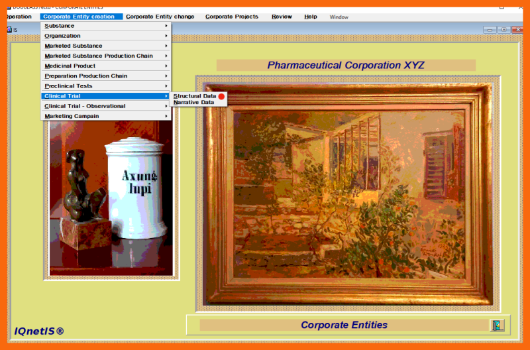Expand Preparation Production Chain submenu
530x350 pixels.
(106, 76)
